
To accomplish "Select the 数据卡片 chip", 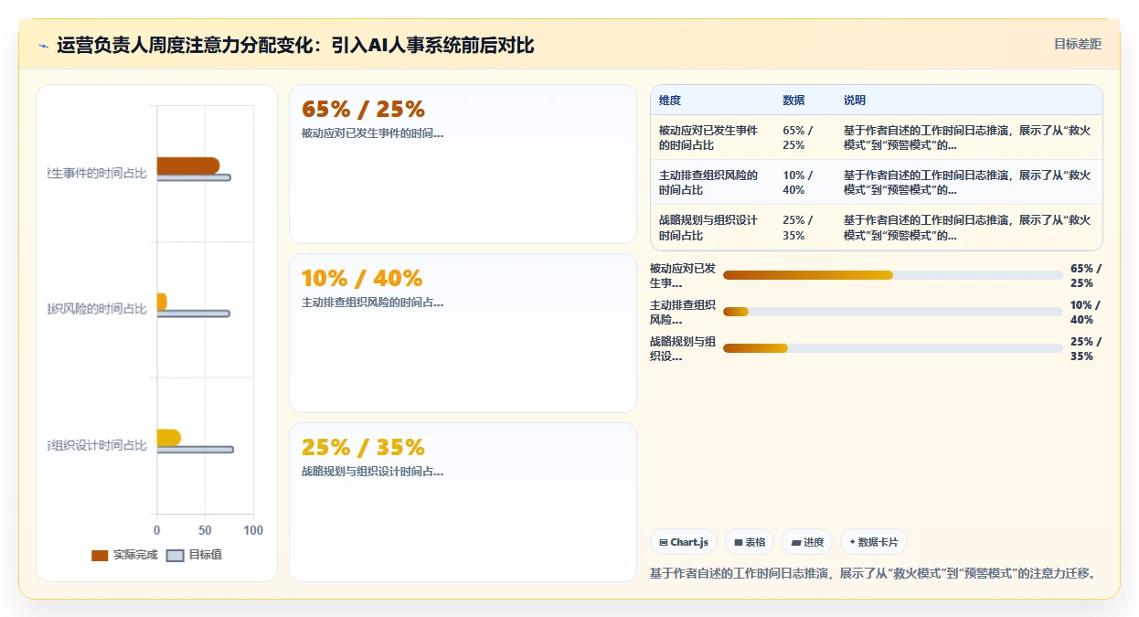I will pos(874,542).
